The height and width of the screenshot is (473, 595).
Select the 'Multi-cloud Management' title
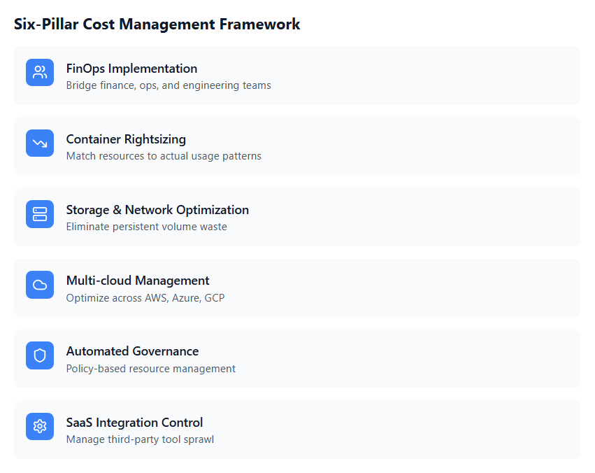point(138,281)
